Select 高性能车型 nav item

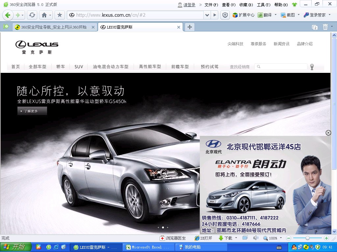pyautogui.click(x=150, y=67)
